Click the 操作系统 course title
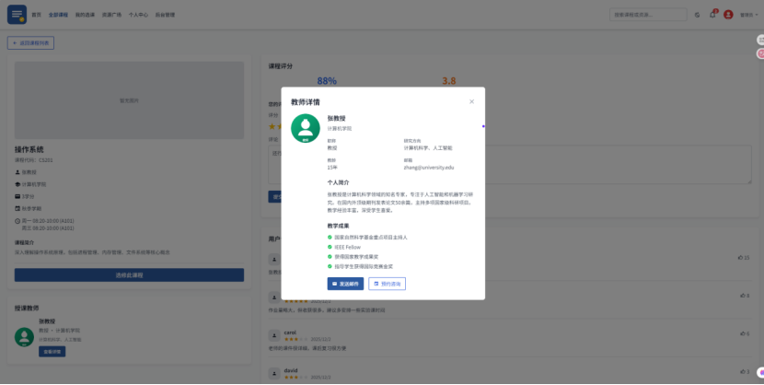This screenshot has height=385, width=764. [x=29, y=149]
